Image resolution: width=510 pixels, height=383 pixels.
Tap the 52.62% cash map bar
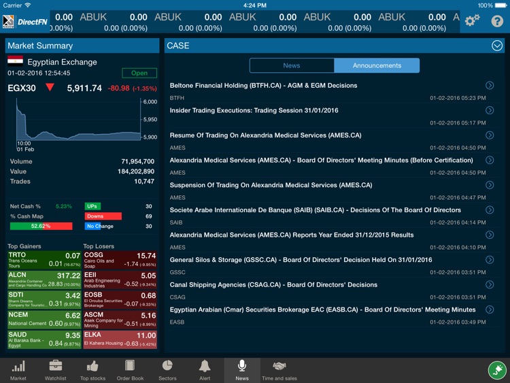pos(41,226)
